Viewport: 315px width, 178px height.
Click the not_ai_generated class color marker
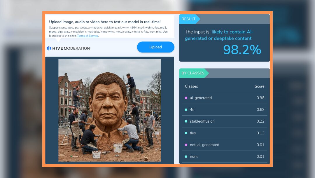[x=186, y=145]
